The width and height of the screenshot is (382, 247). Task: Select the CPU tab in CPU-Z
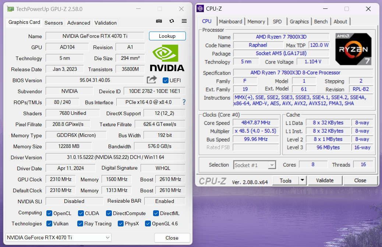pos(207,21)
